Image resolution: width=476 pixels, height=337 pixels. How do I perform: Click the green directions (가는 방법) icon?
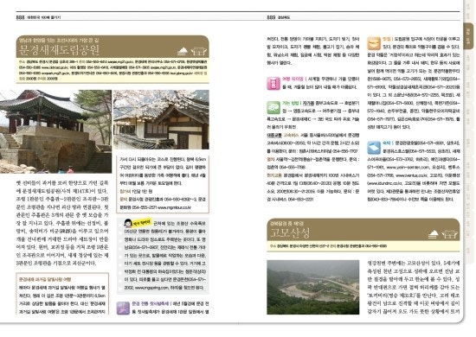tap(273, 108)
